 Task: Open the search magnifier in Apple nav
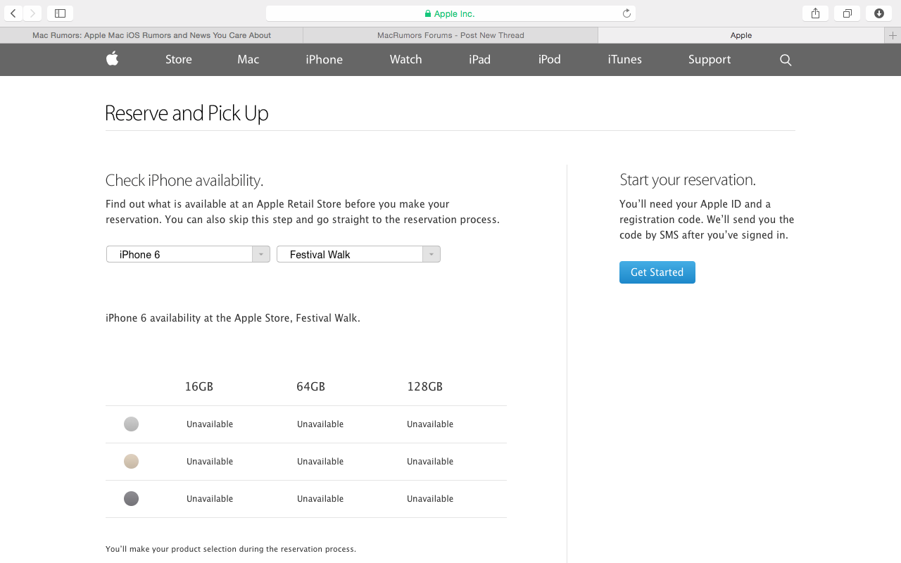786,60
